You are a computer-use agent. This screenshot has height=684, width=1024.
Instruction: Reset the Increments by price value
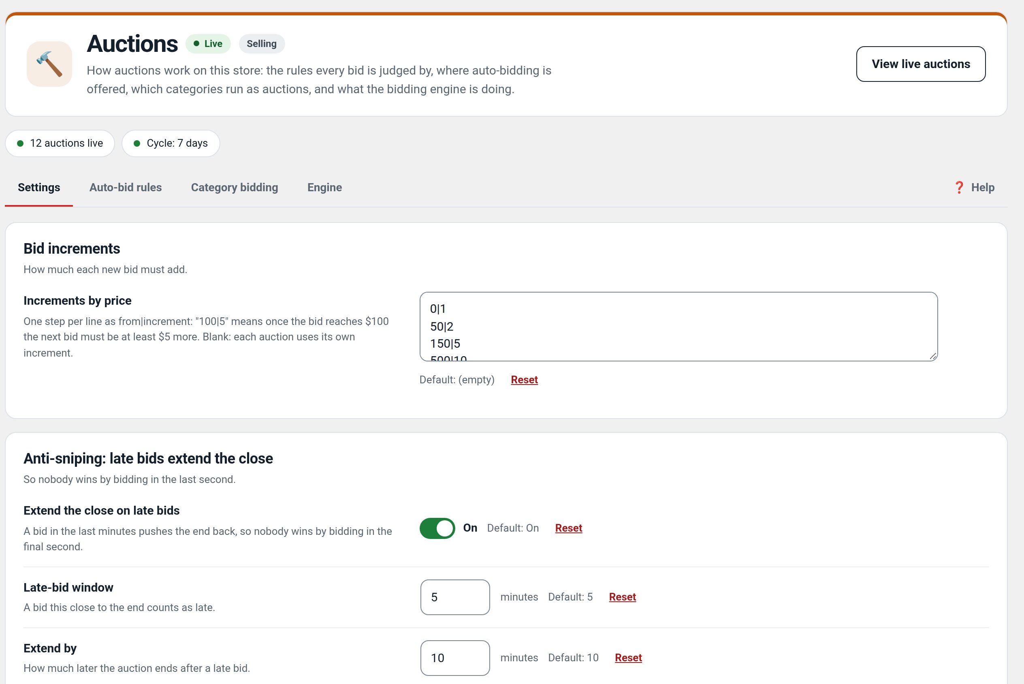524,380
